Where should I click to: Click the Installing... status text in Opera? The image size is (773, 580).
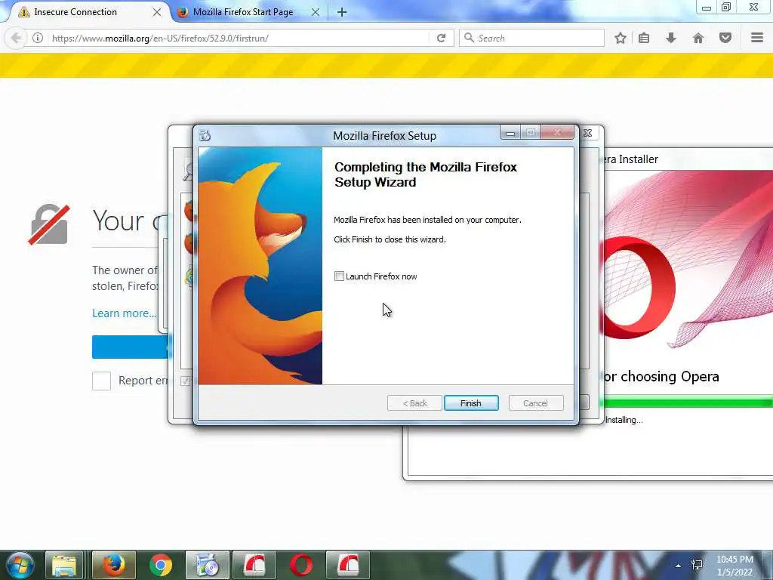[x=624, y=420]
